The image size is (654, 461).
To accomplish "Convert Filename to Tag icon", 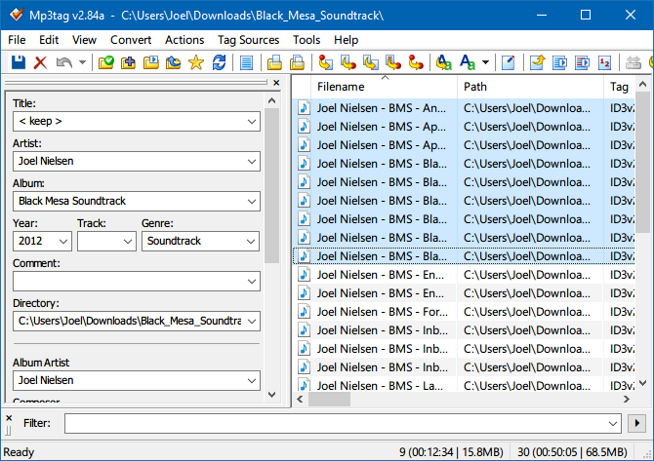I will [x=347, y=62].
